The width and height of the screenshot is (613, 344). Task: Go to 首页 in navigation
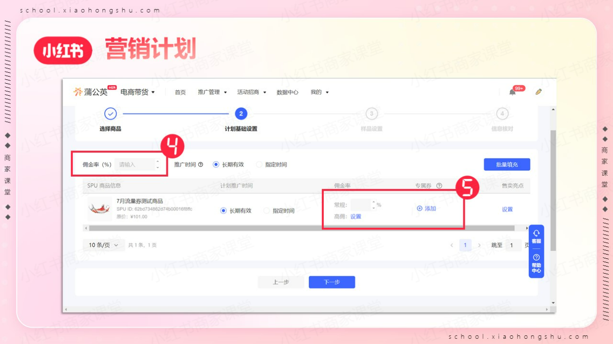pyautogui.click(x=180, y=92)
